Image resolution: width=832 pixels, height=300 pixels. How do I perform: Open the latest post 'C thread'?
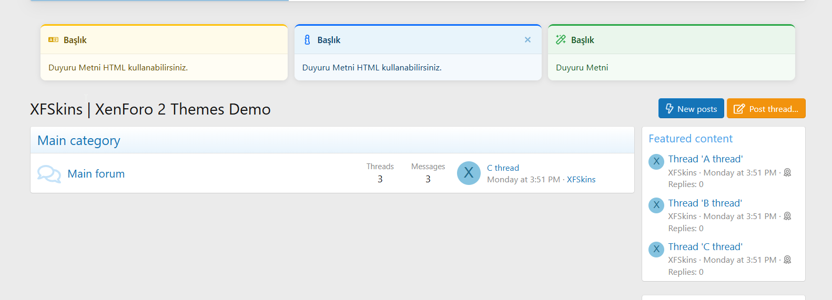click(x=503, y=168)
